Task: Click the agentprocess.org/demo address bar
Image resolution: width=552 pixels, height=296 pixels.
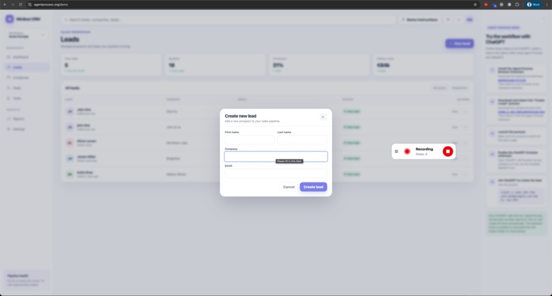Action: pos(51,5)
